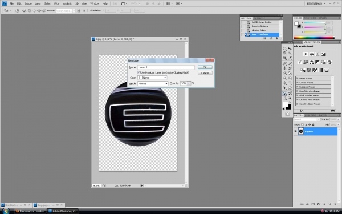Expand Levels Presets
This screenshot has width=342, height=214.
298,78
